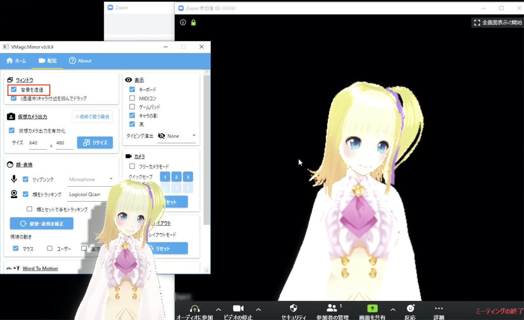This screenshot has height=320, width=524.
Task: Toggle キーボード display checkbox
Action: (132, 89)
